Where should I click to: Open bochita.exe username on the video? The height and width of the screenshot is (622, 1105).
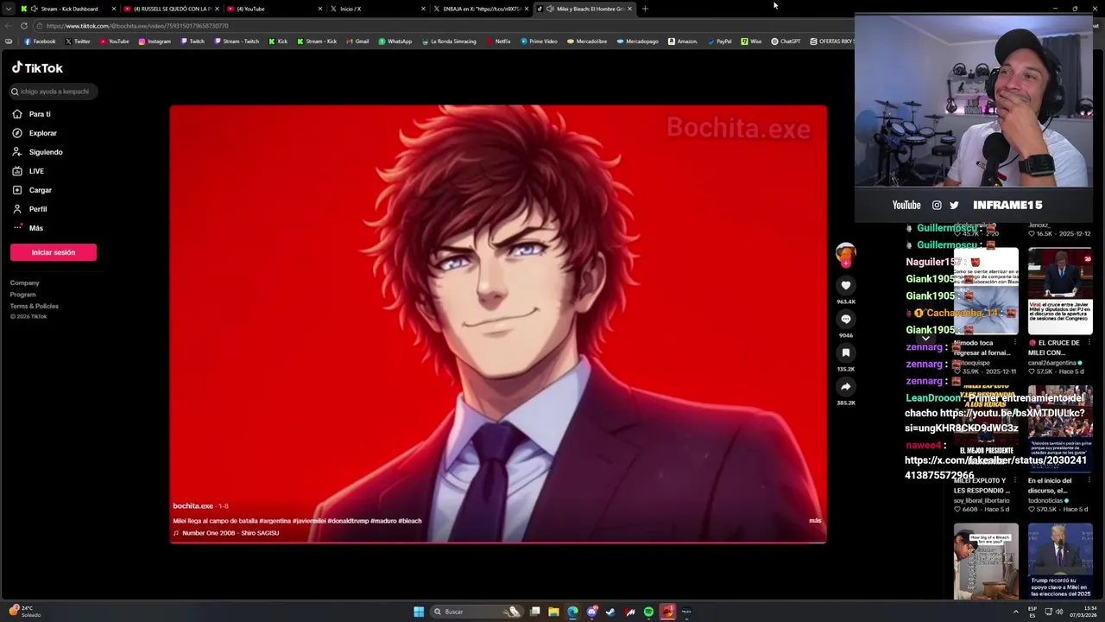click(x=193, y=505)
